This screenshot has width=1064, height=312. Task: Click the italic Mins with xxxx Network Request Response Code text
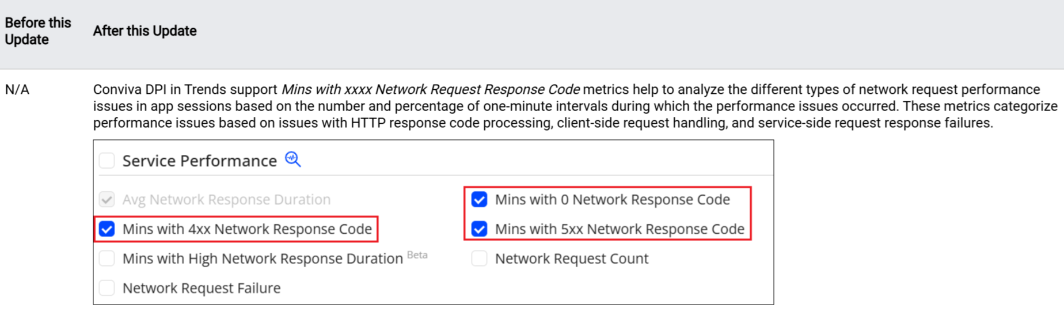coord(430,90)
